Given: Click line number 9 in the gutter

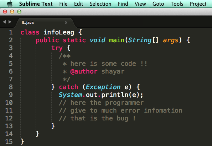Looking at the screenshot, I should tap(11, 95).
